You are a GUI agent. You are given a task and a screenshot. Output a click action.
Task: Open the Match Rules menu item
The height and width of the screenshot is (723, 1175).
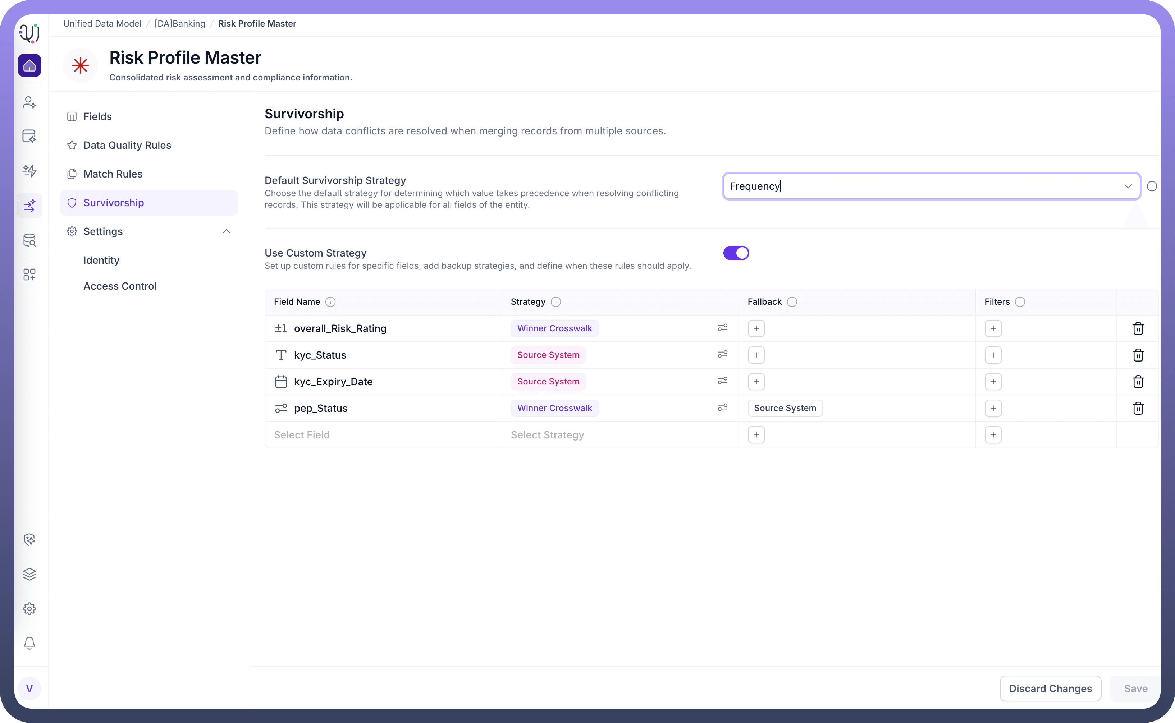click(x=113, y=174)
